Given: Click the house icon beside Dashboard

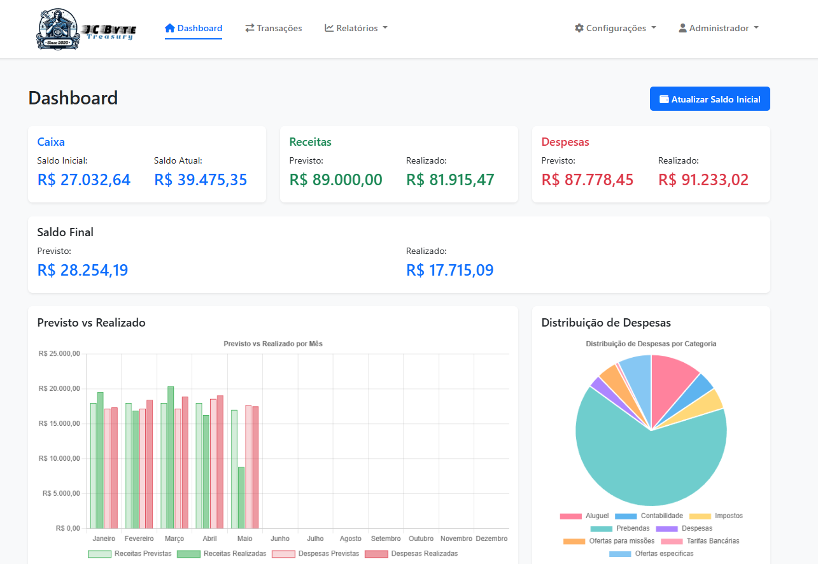Looking at the screenshot, I should [x=169, y=28].
